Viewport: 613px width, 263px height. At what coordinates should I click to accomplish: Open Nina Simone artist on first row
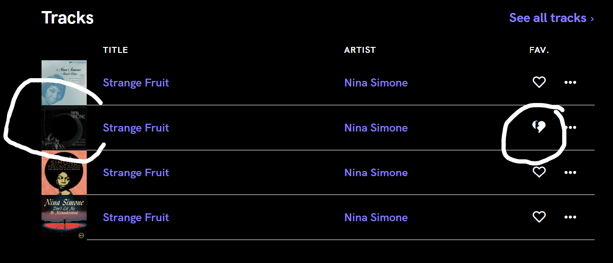[x=375, y=83]
